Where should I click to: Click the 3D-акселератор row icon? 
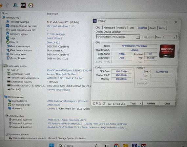pyautogui.click(x=10, y=104)
